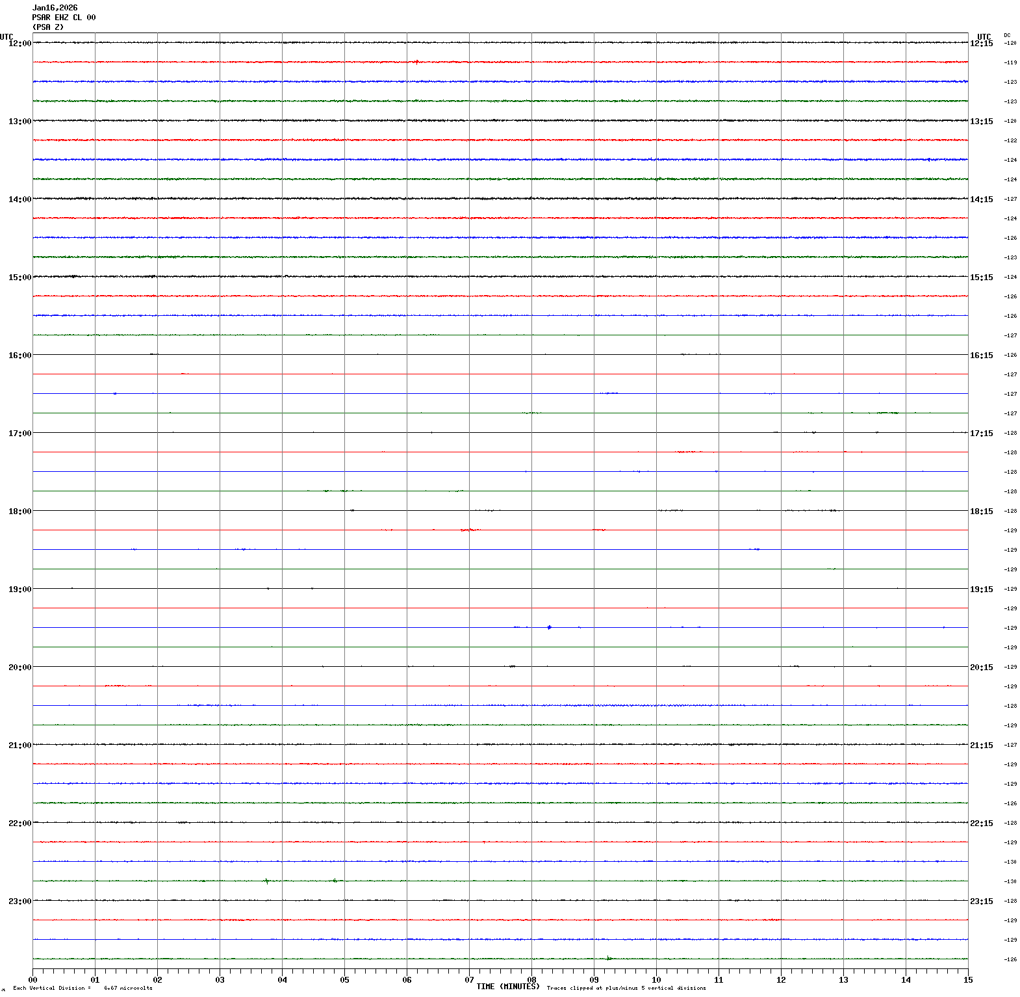Select the 13:15 time label on right axis
Viewport: 1020px width, 997px height.
981,122
